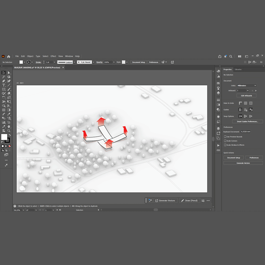The image size is (265, 265).
Task: Select the BUILDUP_MAKING.ai document tab
Action: (x=37, y=68)
